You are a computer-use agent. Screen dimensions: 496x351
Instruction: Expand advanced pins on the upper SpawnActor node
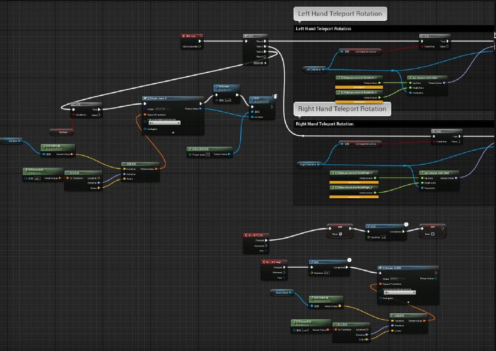click(173, 133)
